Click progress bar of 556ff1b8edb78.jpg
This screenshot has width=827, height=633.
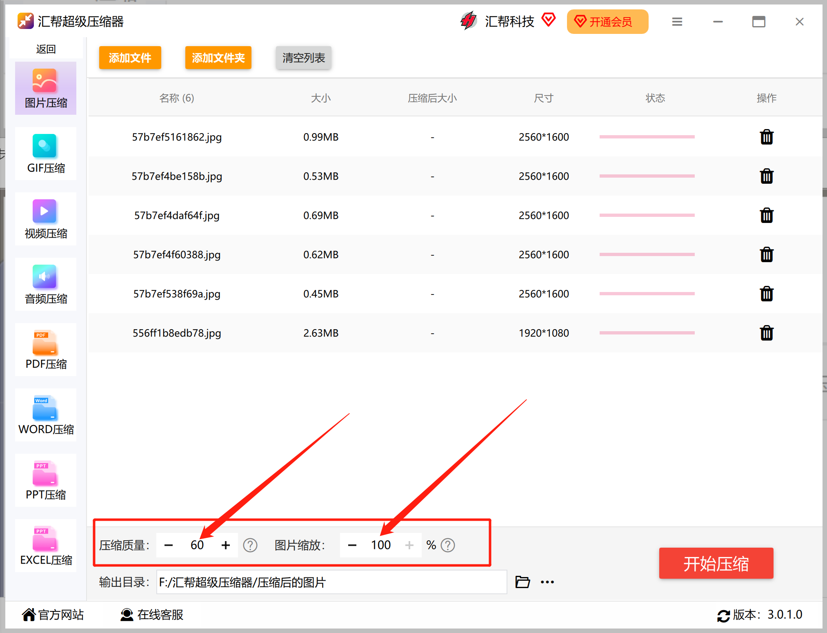pyautogui.click(x=647, y=333)
